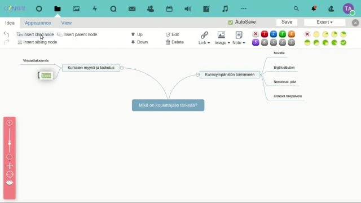The height and width of the screenshot is (203, 361).
Task: Switch to the View tab
Action: 67,23
